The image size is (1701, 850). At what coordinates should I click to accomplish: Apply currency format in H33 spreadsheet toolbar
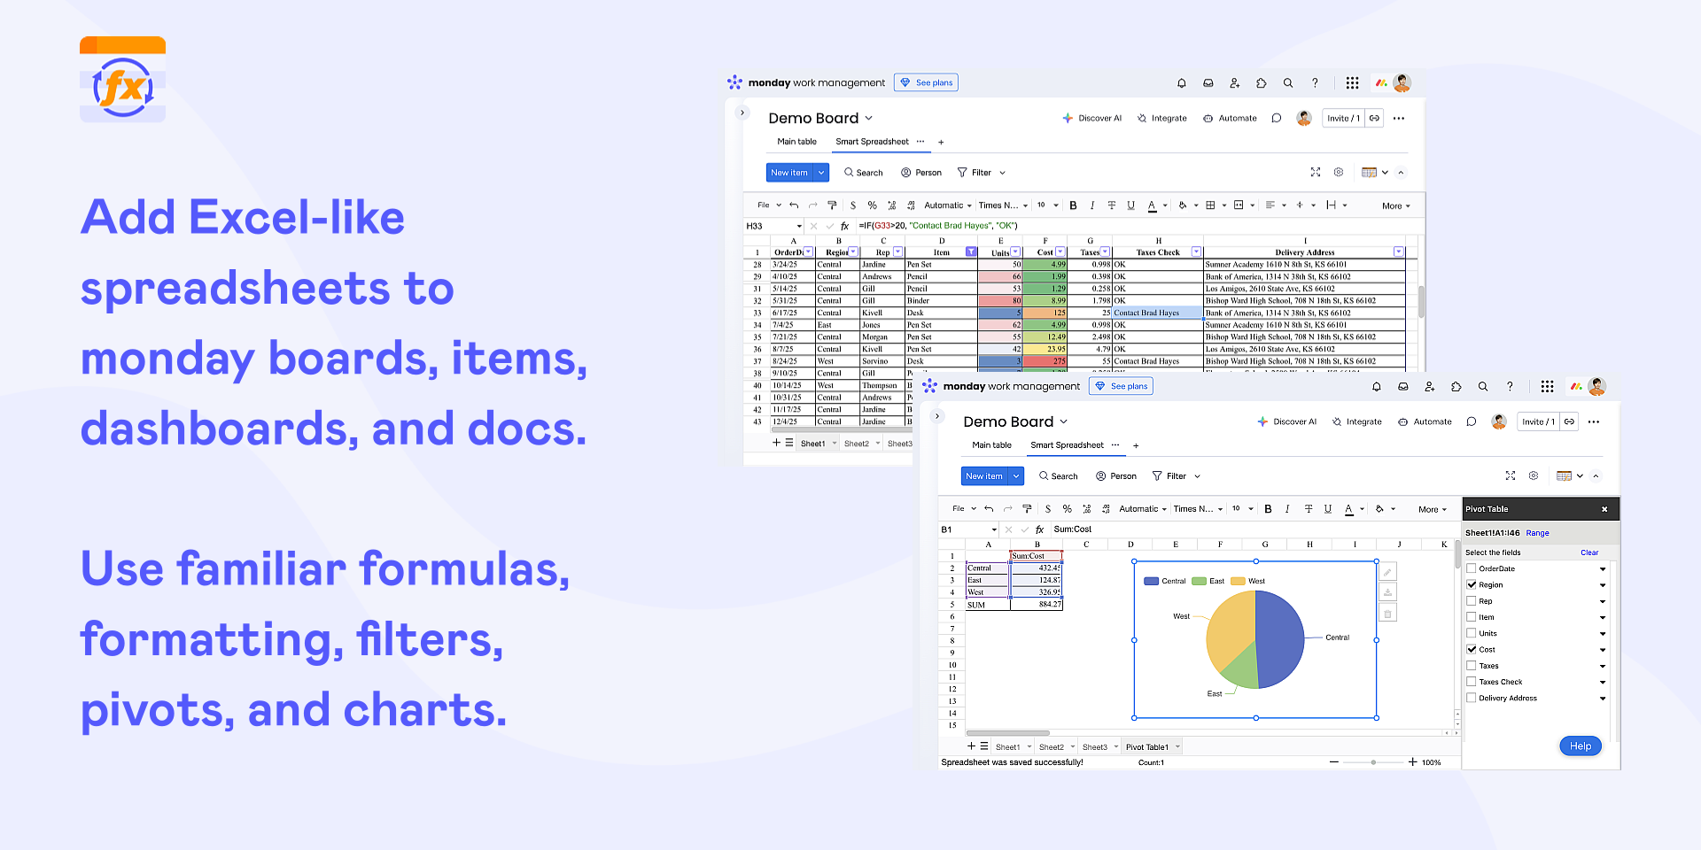click(x=853, y=205)
